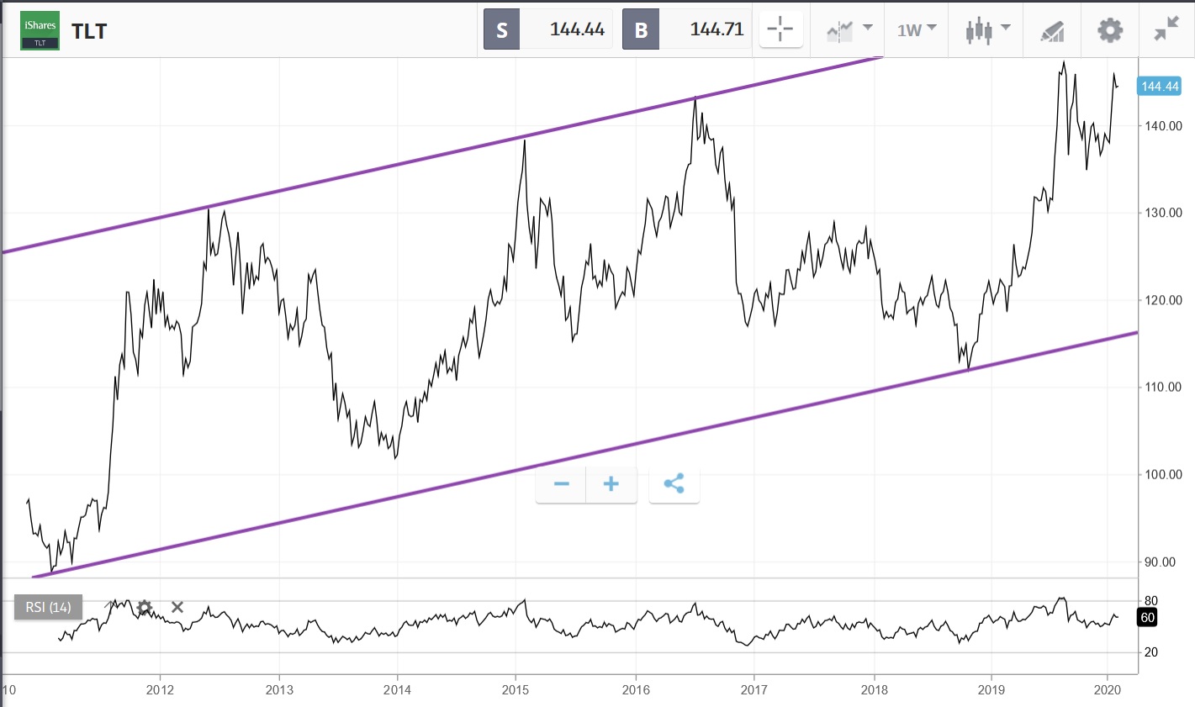Open the drawing tools palette
This screenshot has width=1195, height=707.
click(x=1054, y=29)
